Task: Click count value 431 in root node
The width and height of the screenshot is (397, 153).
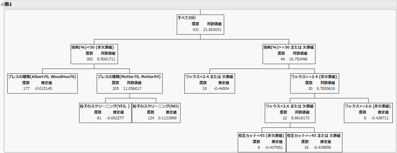Action: click(x=196, y=29)
